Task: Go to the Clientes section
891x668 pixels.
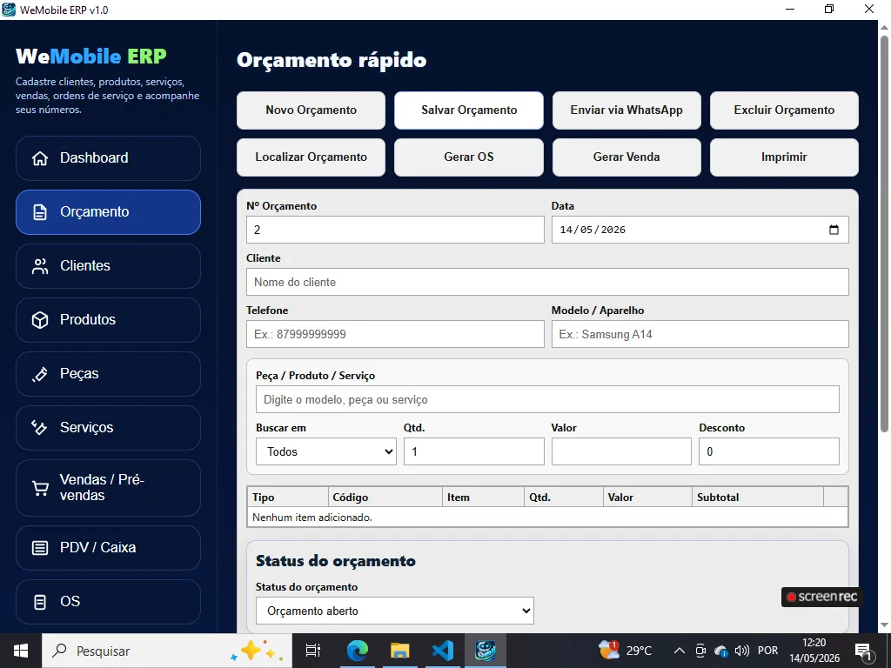Action: pyautogui.click(x=108, y=266)
